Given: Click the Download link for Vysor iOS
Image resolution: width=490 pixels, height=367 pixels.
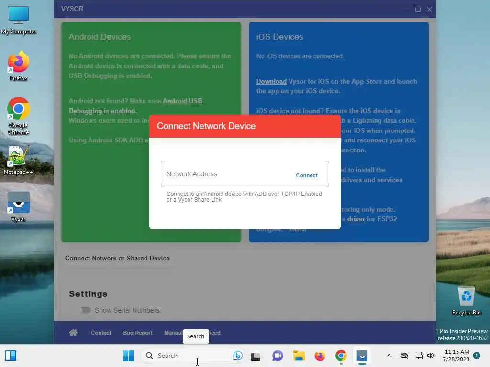Looking at the screenshot, I should (271, 81).
